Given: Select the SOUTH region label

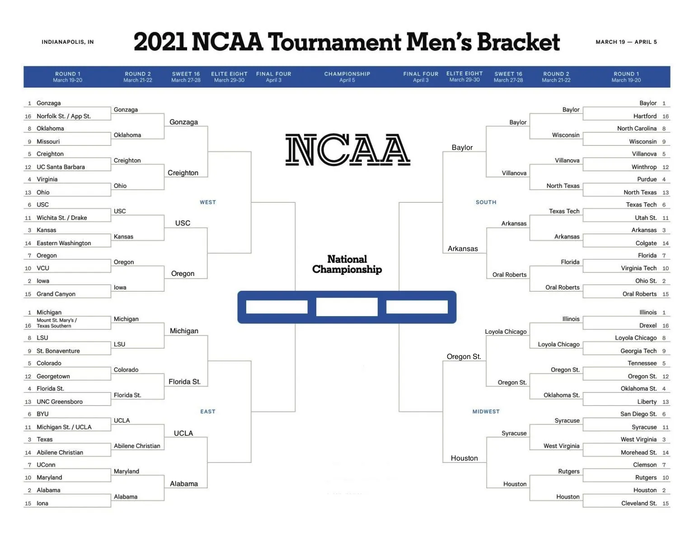Looking at the screenshot, I should 486,202.
